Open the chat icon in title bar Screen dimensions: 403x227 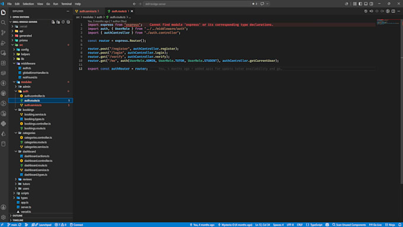tap(262, 4)
